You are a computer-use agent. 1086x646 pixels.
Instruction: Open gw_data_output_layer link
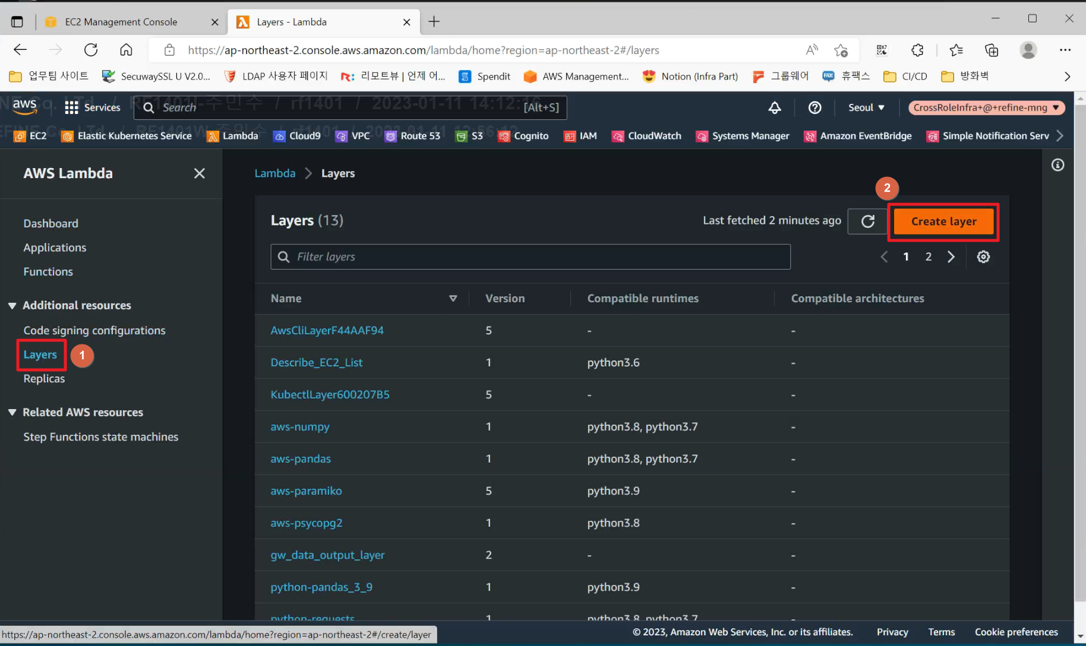(x=327, y=555)
